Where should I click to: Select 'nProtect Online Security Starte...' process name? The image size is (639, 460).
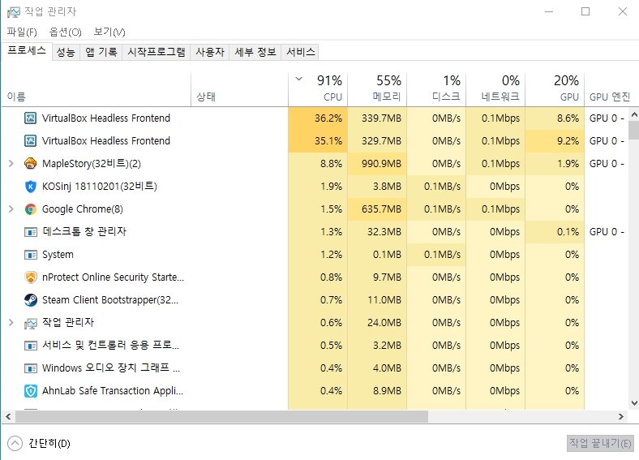pos(113,277)
